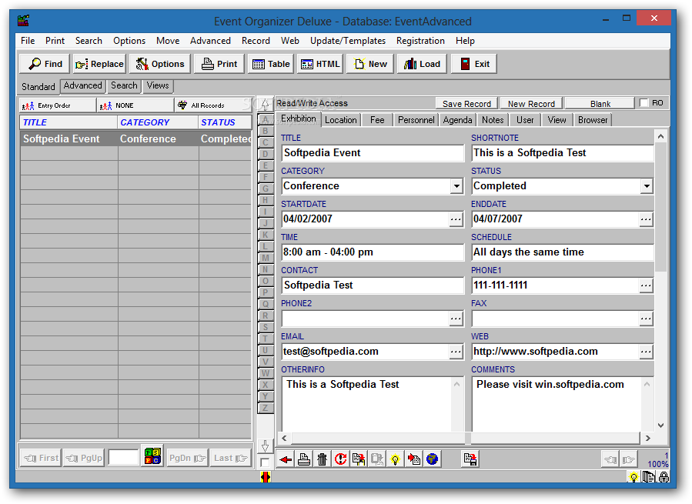Click the padlock icon in the status bar
The width and height of the screenshot is (692, 504).
pos(664,477)
